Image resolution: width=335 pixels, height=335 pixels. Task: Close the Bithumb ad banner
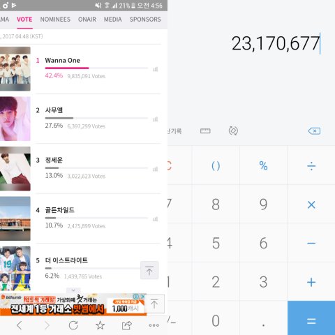[142, 296]
